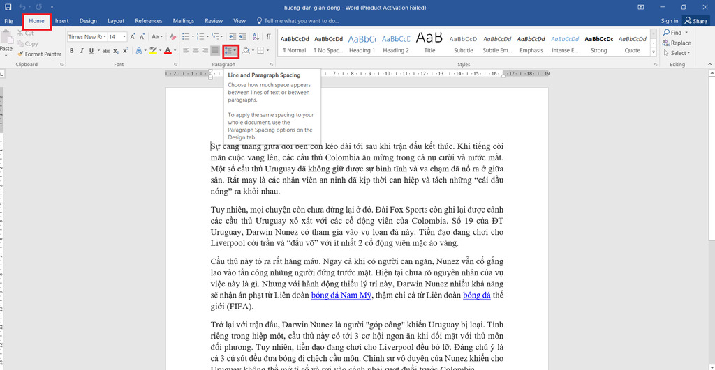Open Line and Paragraph Spacing menu

tap(230, 51)
